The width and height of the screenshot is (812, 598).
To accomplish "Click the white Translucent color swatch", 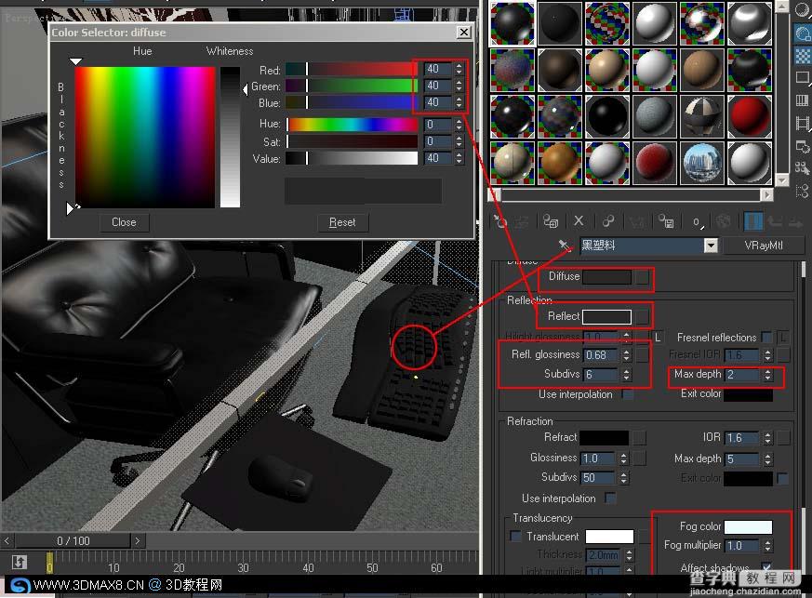I will coord(609,537).
